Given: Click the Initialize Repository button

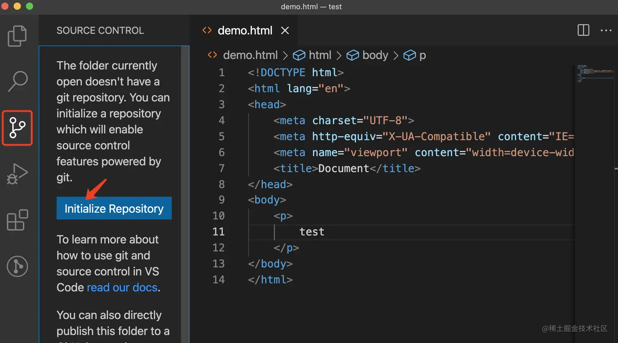Looking at the screenshot, I should click(x=114, y=208).
